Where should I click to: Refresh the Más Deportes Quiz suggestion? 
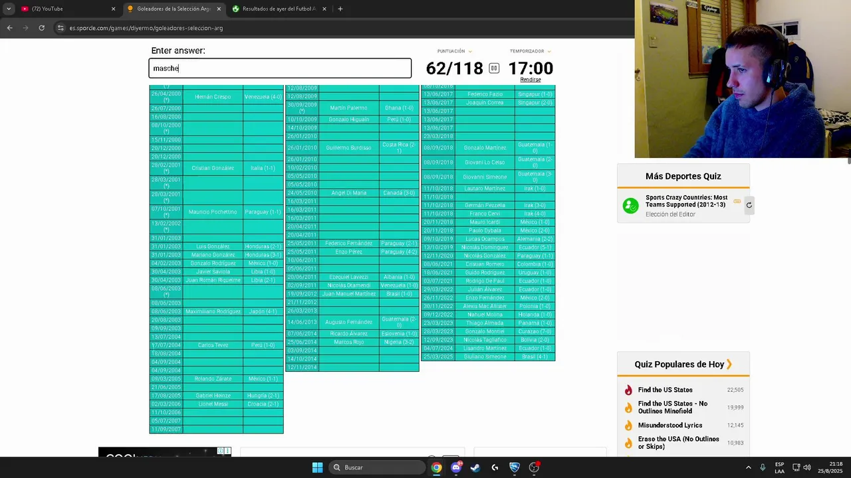pyautogui.click(x=749, y=205)
